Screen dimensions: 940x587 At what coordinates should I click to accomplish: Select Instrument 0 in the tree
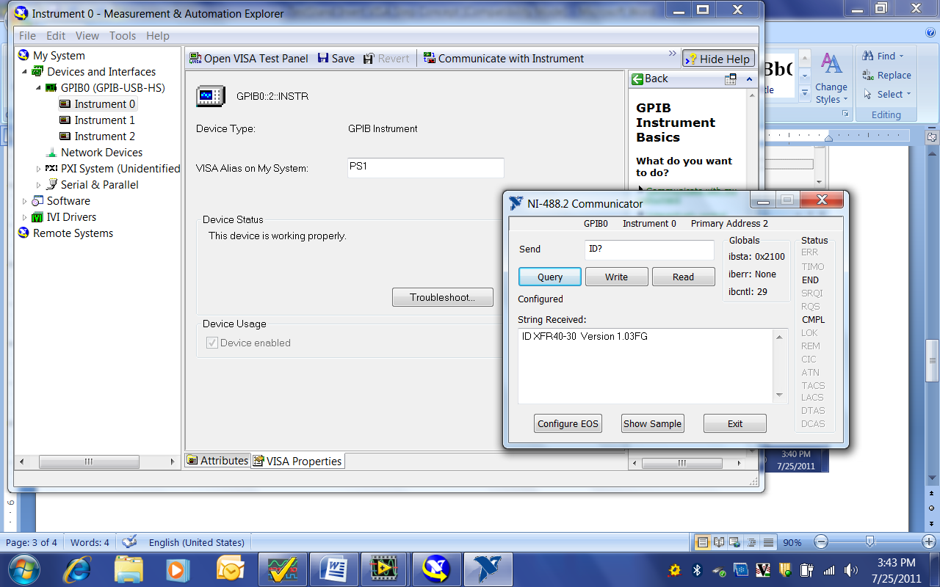pyautogui.click(x=104, y=104)
